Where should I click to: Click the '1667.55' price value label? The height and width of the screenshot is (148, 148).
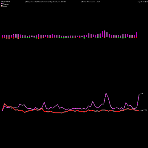pyautogui.click(x=144, y=110)
